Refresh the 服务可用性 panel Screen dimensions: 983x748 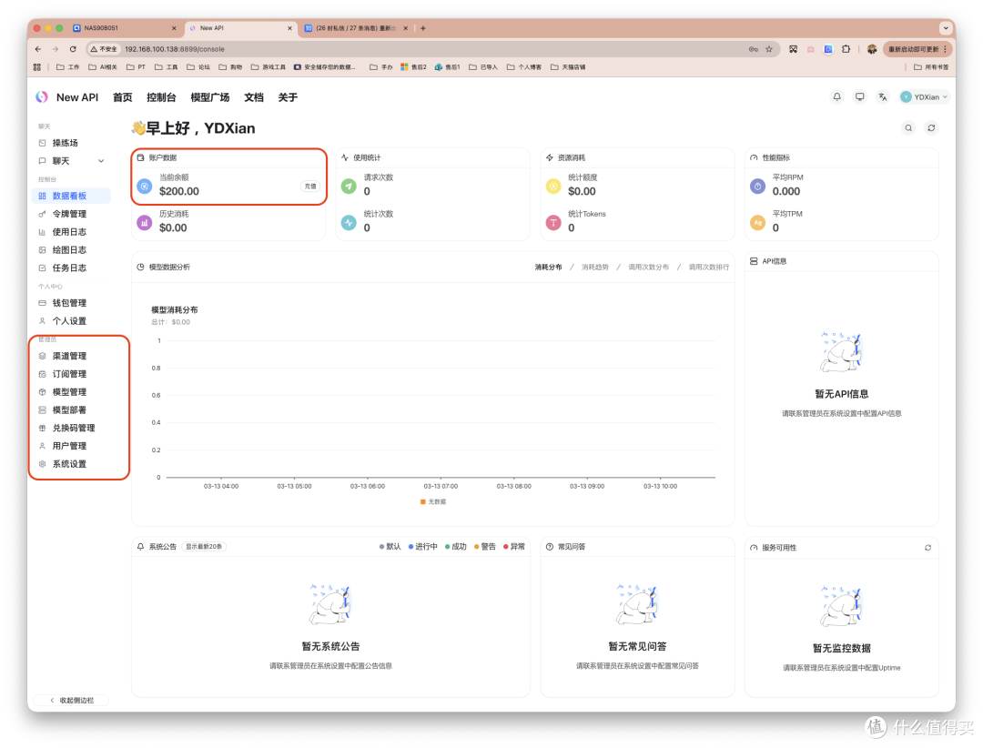click(x=927, y=548)
